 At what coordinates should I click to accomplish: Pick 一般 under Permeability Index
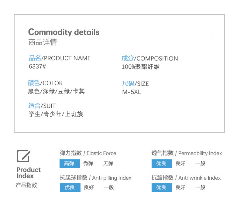(200, 164)
